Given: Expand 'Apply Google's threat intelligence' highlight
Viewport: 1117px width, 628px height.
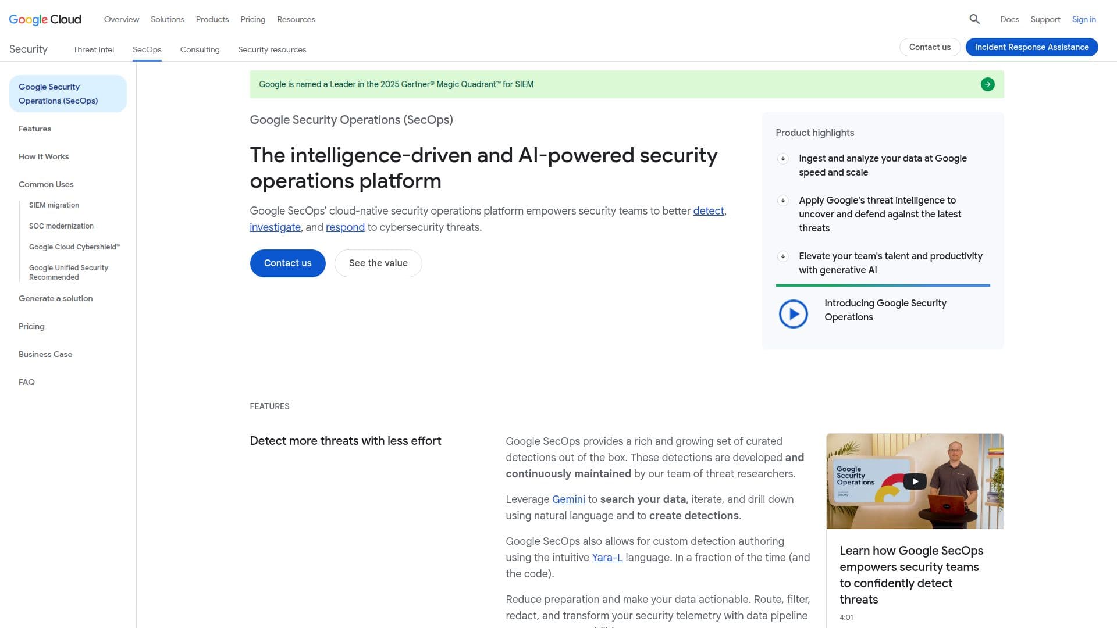Looking at the screenshot, I should [x=783, y=201].
